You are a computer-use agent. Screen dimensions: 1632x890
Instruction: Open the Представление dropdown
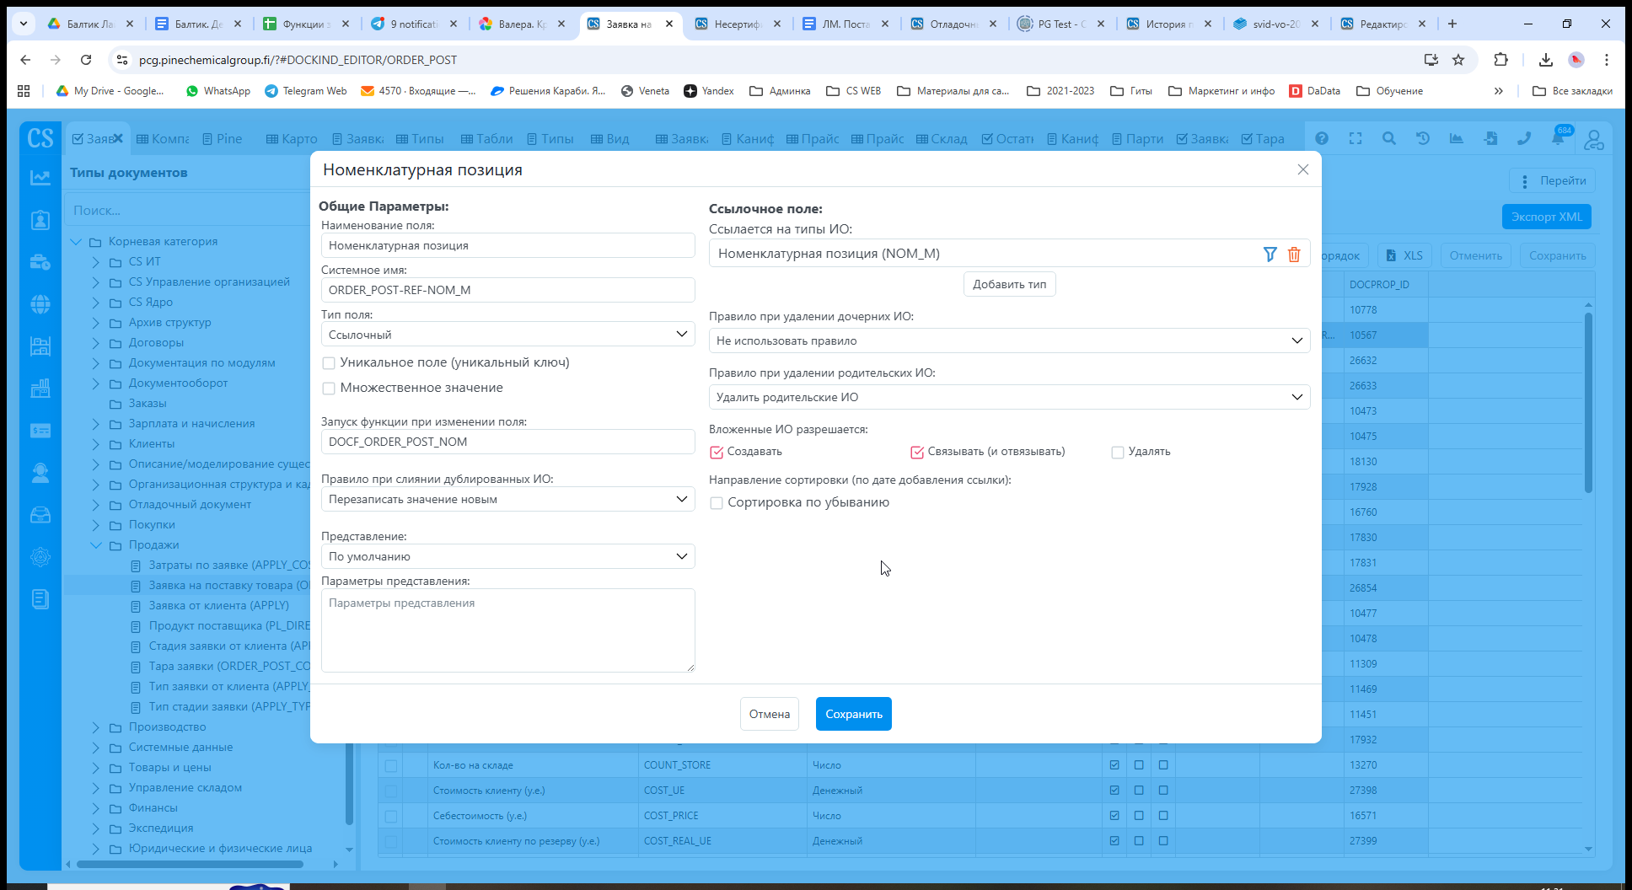(x=507, y=556)
